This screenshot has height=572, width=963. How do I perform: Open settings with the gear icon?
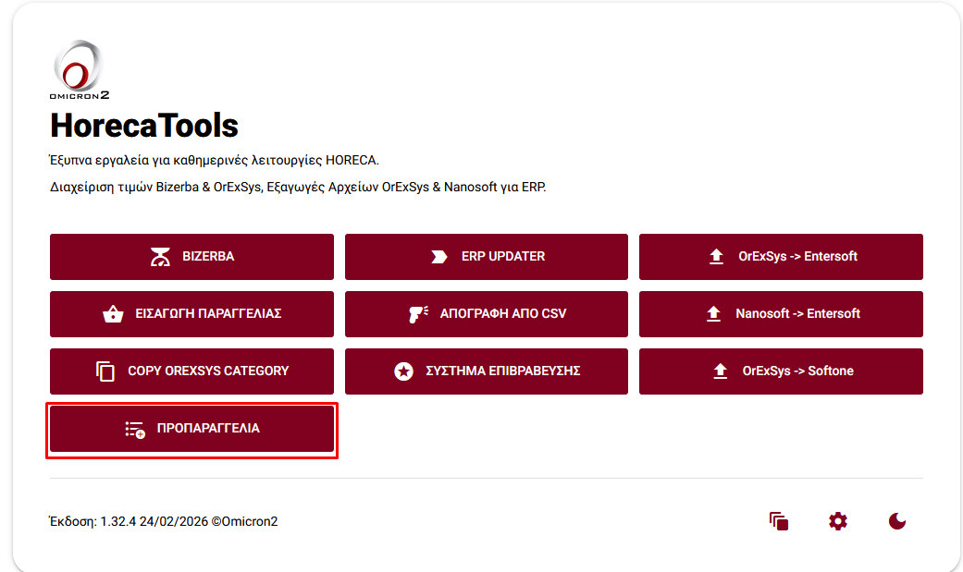[x=838, y=521]
